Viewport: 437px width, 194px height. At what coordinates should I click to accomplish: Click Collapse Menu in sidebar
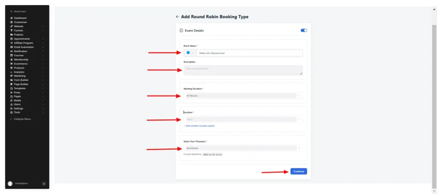coord(20,119)
